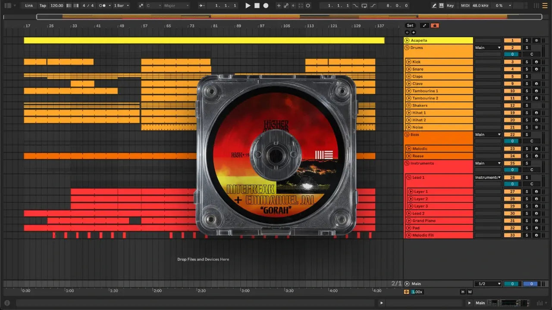Click the Stop button in transport
Image resolution: width=552 pixels, height=310 pixels.
click(x=257, y=6)
